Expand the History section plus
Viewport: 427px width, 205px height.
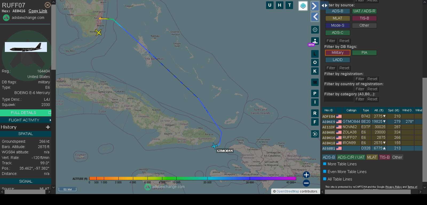pyautogui.click(x=48, y=127)
